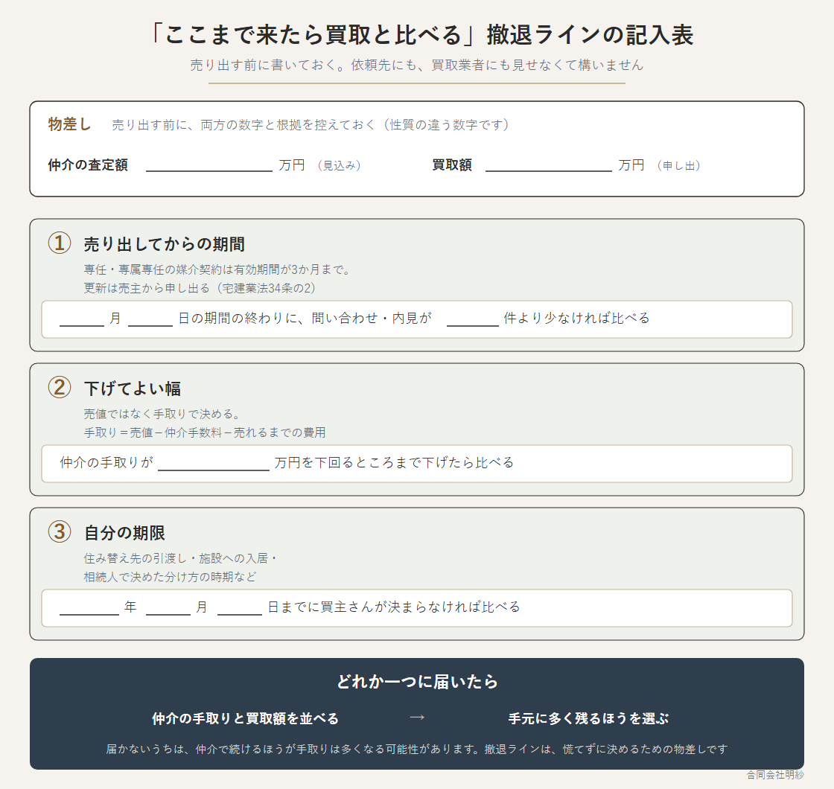The width and height of the screenshot is (834, 789).
Task: Click the 買取額 label
Action: [x=452, y=164]
